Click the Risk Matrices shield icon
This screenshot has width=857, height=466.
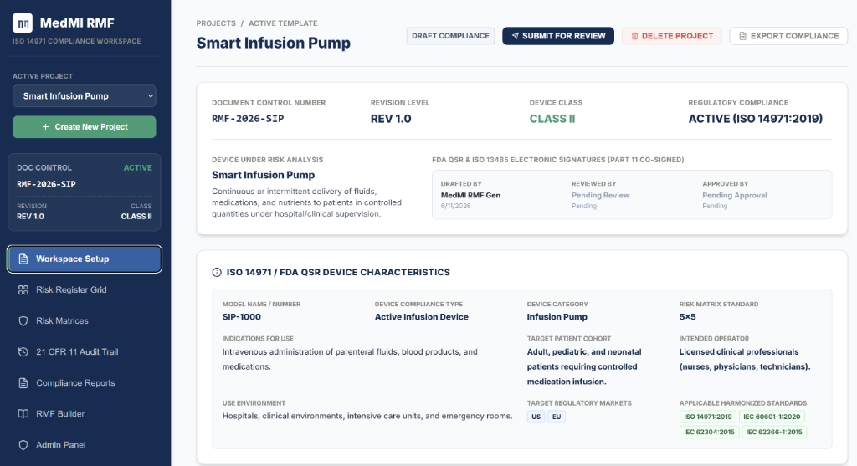[x=23, y=321]
